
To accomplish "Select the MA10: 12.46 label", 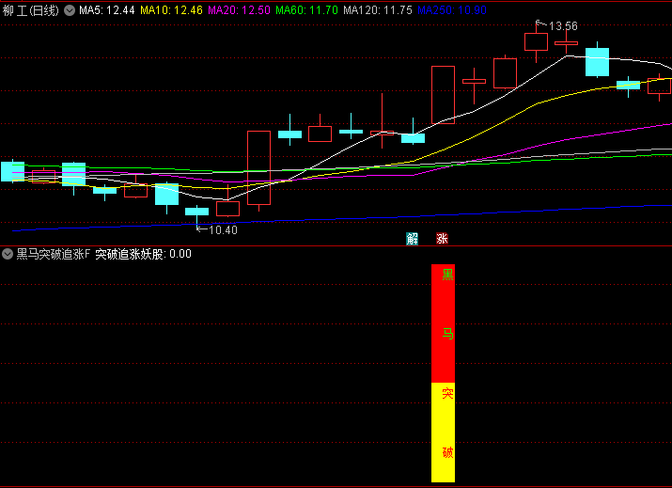I will pyautogui.click(x=171, y=10).
